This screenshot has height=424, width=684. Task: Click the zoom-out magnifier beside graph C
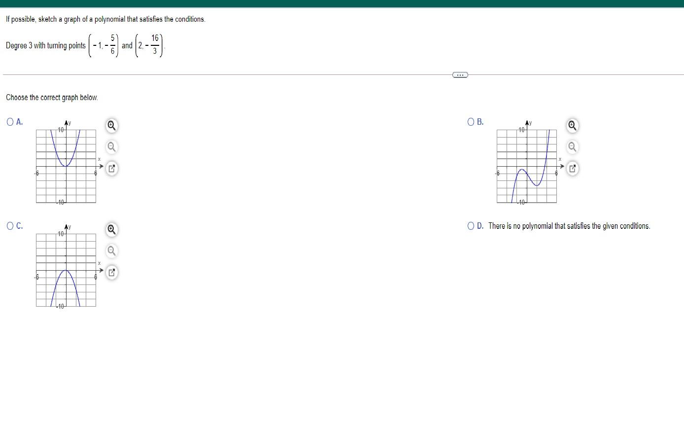click(111, 251)
